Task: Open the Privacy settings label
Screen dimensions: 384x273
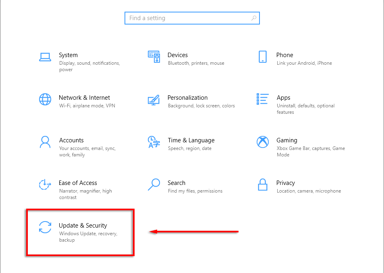Action: click(x=286, y=183)
